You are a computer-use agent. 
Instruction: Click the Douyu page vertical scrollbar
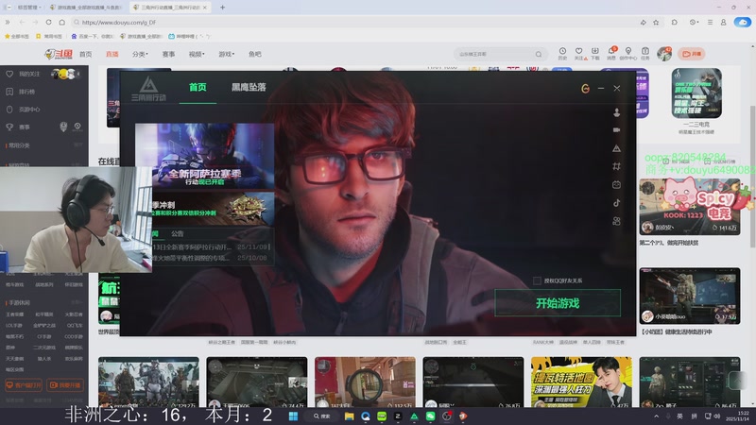tap(752, 178)
